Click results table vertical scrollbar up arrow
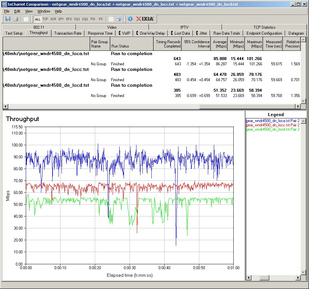The height and width of the screenshot is (289, 309). (303, 40)
